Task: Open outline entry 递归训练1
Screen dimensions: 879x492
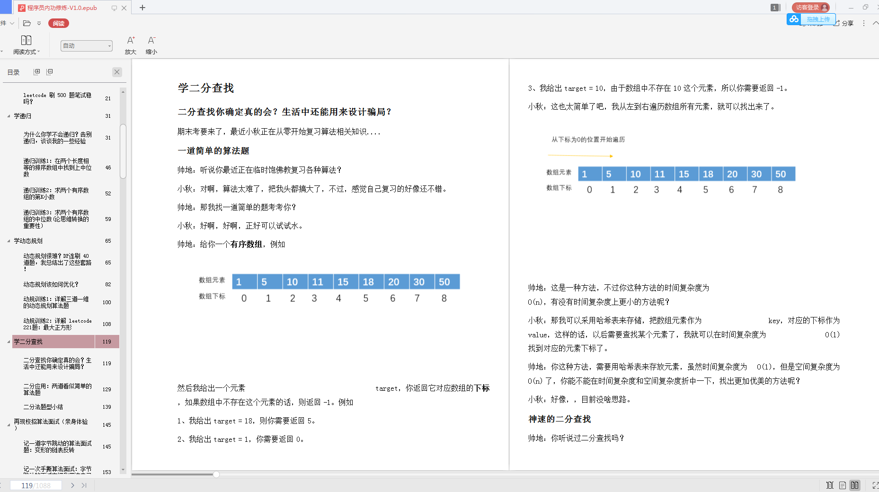Action: tap(57, 167)
